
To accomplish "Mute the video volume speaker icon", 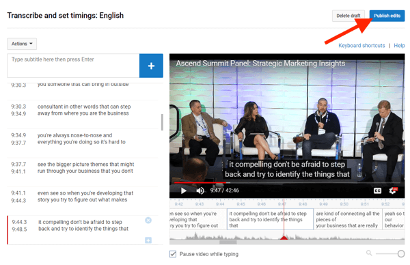I will [x=200, y=191].
